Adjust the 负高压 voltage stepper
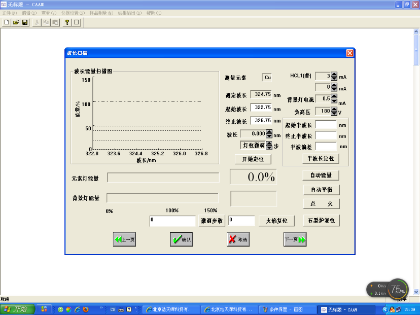Image resolution: width=420 pixels, height=315 pixels. [334, 111]
